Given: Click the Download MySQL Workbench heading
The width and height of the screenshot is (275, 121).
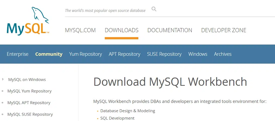Looking at the screenshot, I should (170, 82).
